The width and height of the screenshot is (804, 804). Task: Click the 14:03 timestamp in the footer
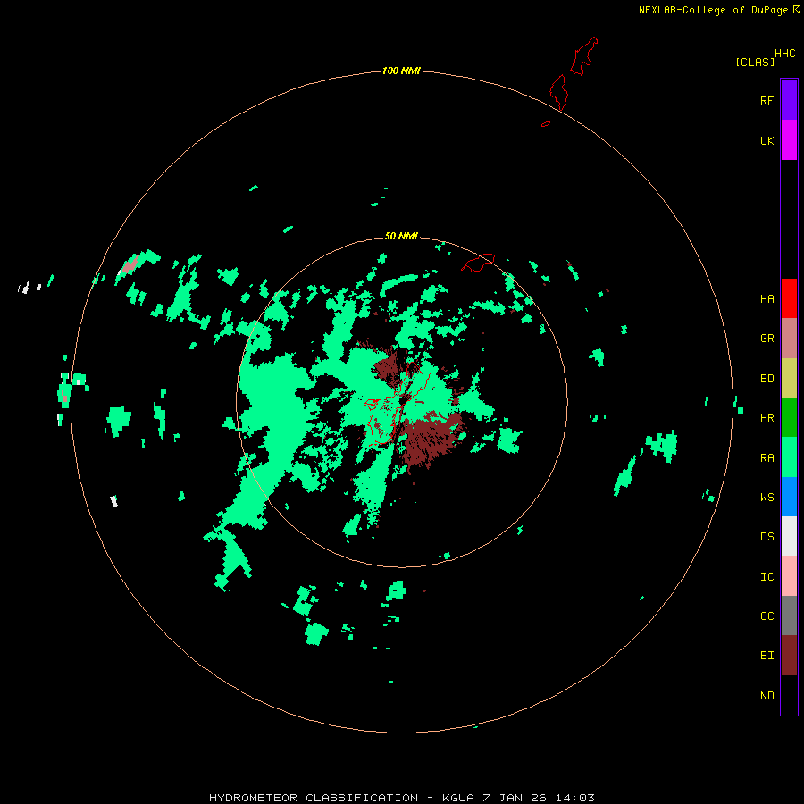click(x=574, y=798)
